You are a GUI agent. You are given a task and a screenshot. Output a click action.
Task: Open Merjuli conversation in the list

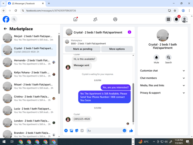click(29, 38)
